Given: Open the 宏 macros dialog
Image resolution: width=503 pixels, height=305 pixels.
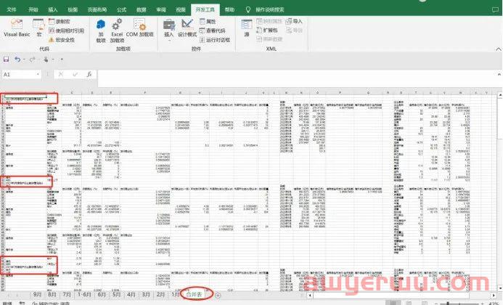Looking at the screenshot, I should click(x=38, y=28).
